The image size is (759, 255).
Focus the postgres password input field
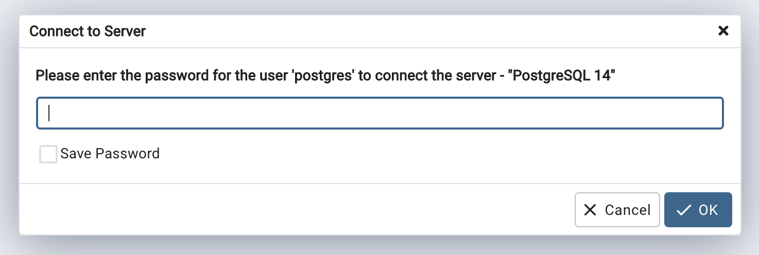pos(380,113)
